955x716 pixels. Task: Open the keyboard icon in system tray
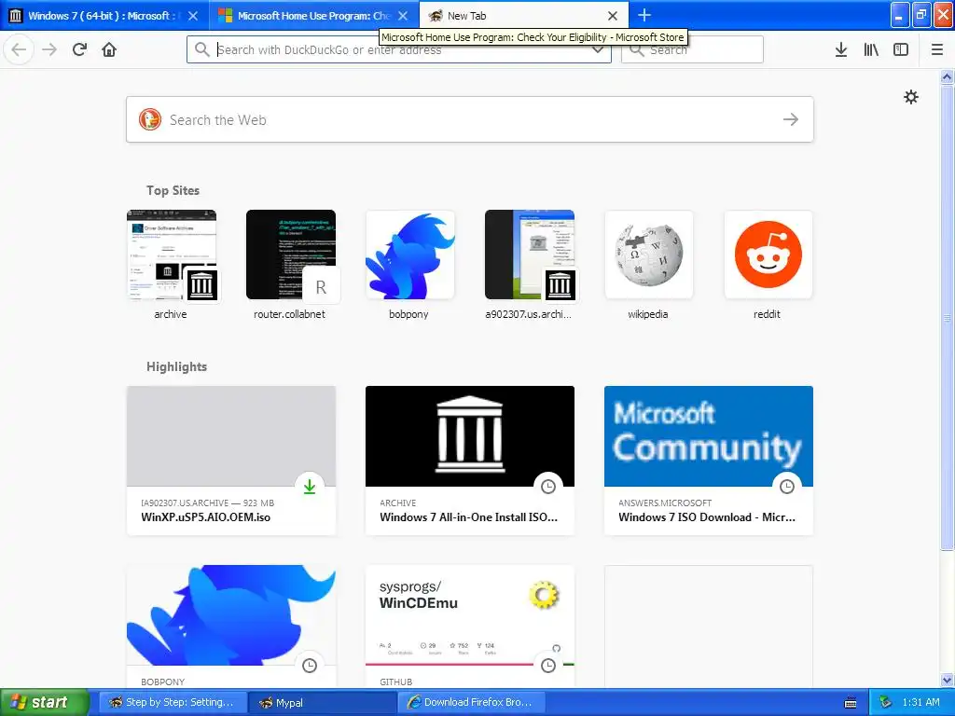(x=851, y=703)
